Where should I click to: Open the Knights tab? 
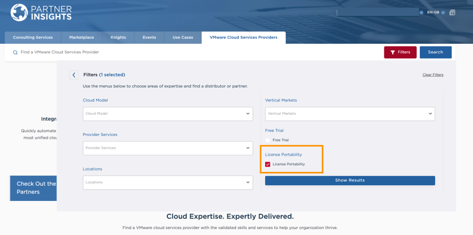click(118, 37)
